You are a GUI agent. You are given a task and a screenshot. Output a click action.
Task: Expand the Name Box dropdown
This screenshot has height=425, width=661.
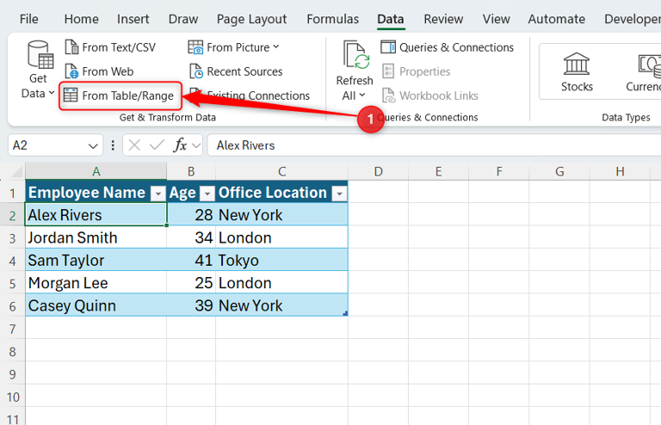pos(94,145)
